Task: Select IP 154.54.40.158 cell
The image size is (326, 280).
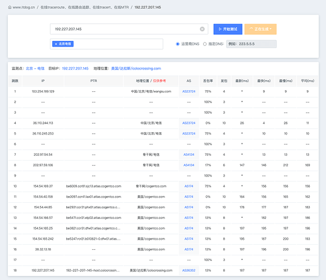Action: [x=43, y=197]
